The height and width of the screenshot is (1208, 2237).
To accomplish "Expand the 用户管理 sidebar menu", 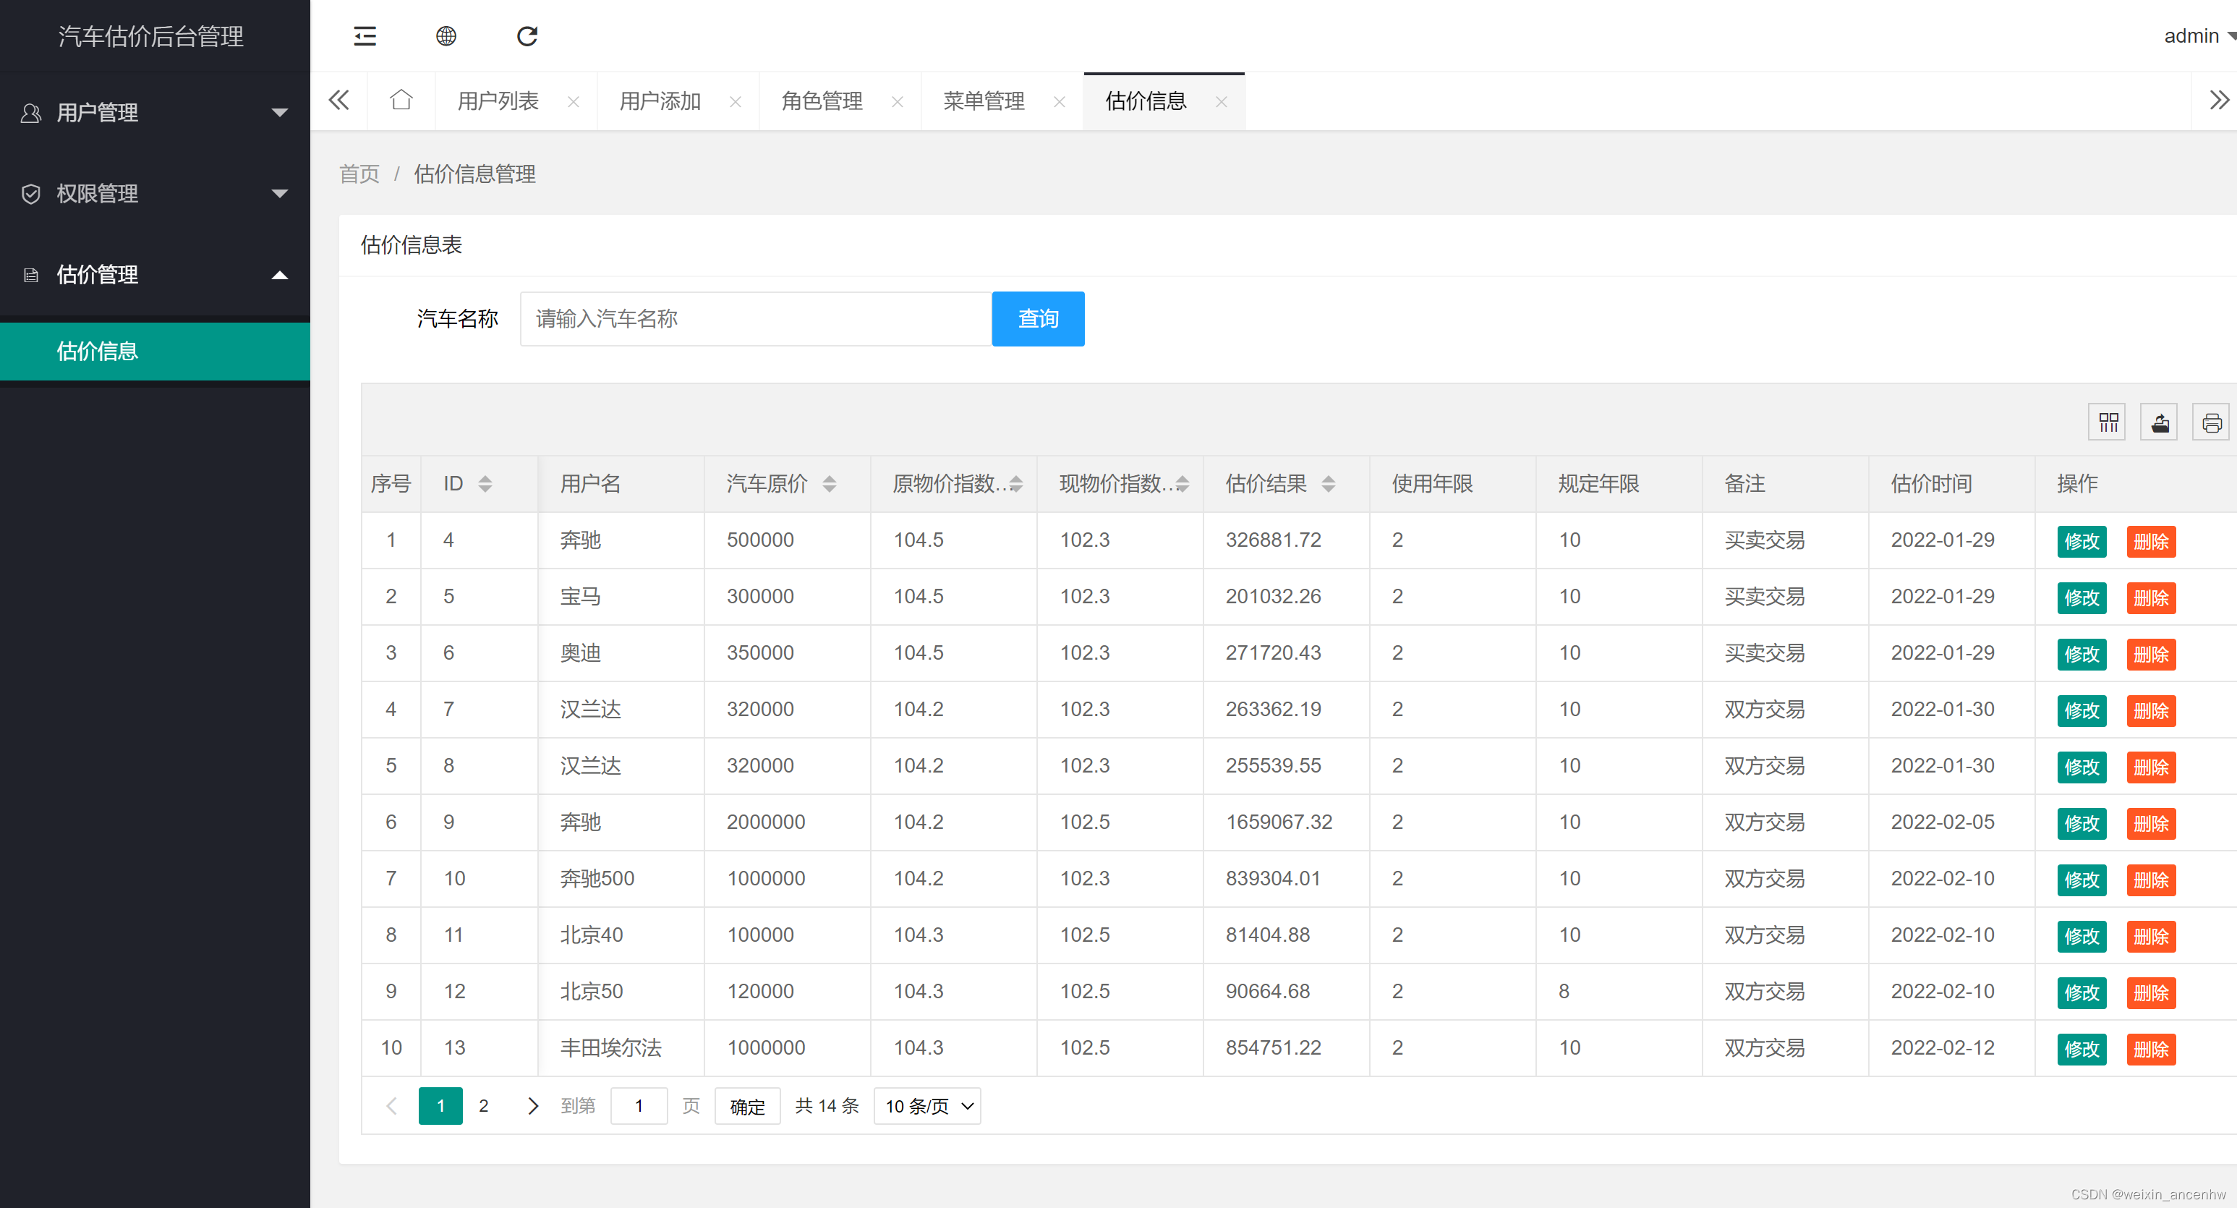I will pos(155,112).
